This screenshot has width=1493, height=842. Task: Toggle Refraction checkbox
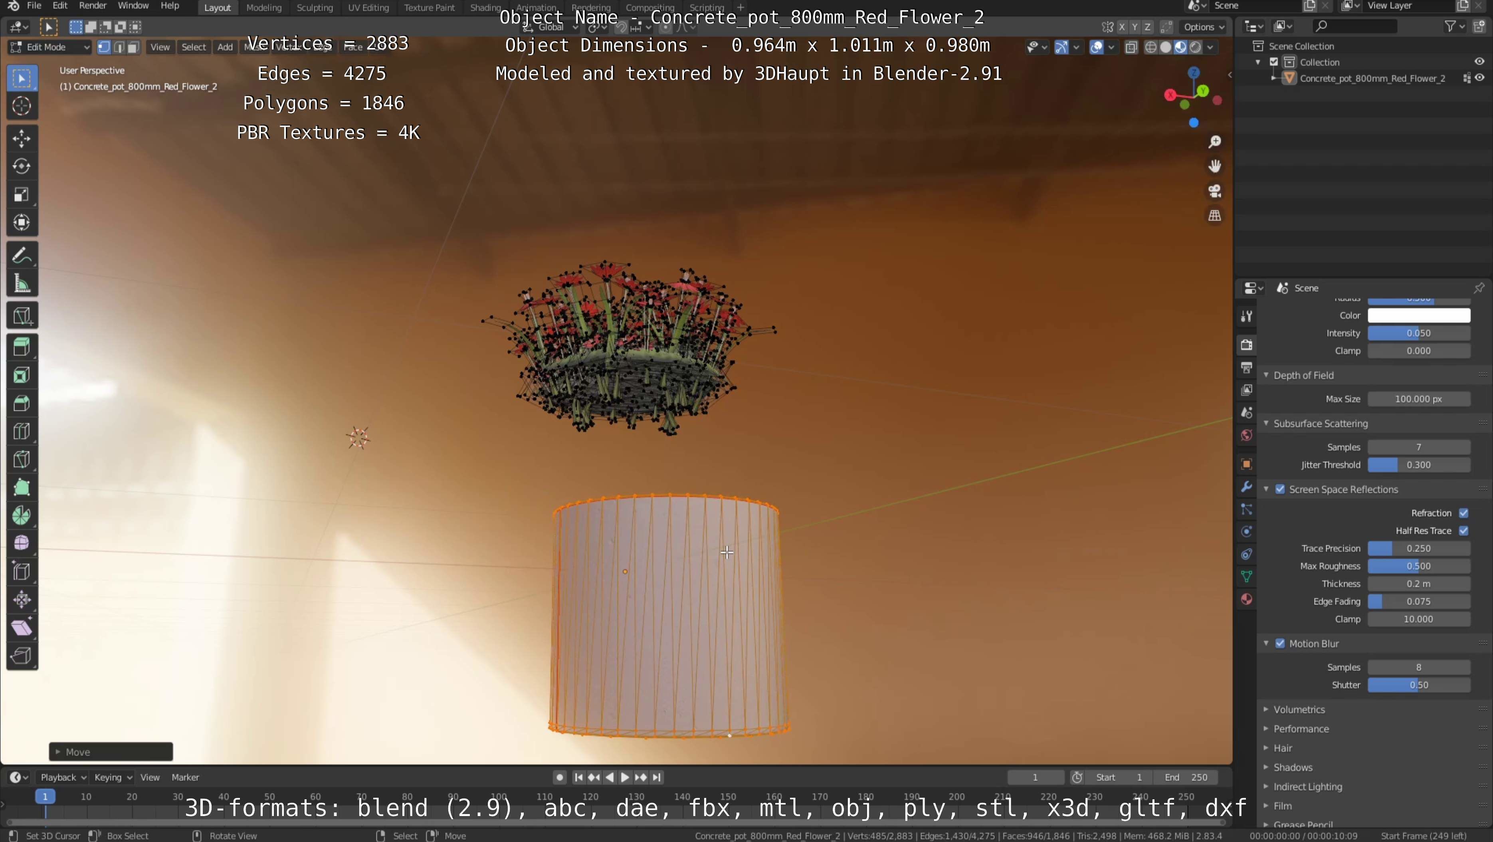(x=1464, y=513)
